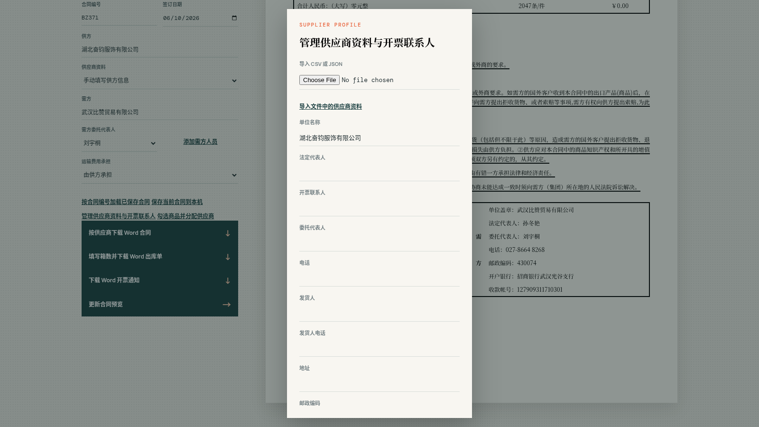Click the 管理供应商资料与开票联系人 link

(x=119, y=216)
